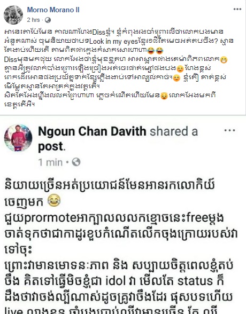The height and width of the screenshot is (314, 246).
Task: Open options menu on Ngoun Chan Davith post
Action: (x=229, y=130)
